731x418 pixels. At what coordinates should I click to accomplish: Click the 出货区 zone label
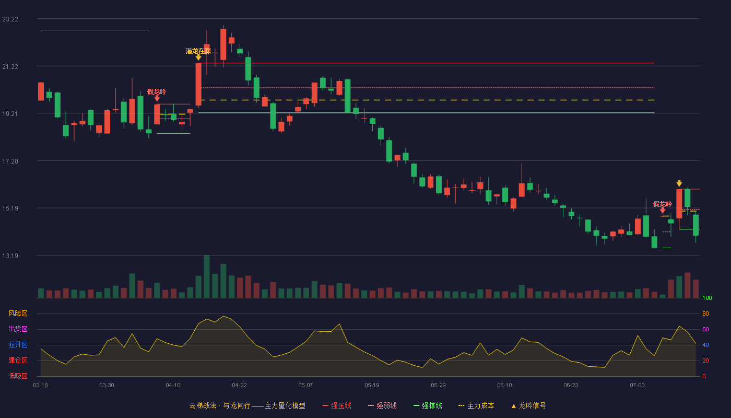18,329
